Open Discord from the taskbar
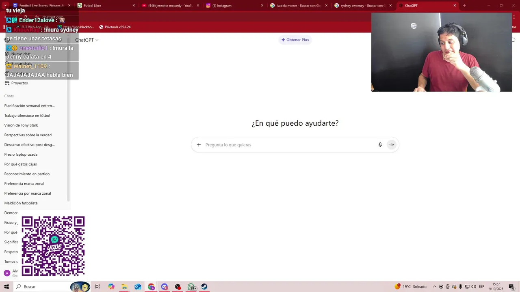This screenshot has height=292, width=520. (165, 287)
